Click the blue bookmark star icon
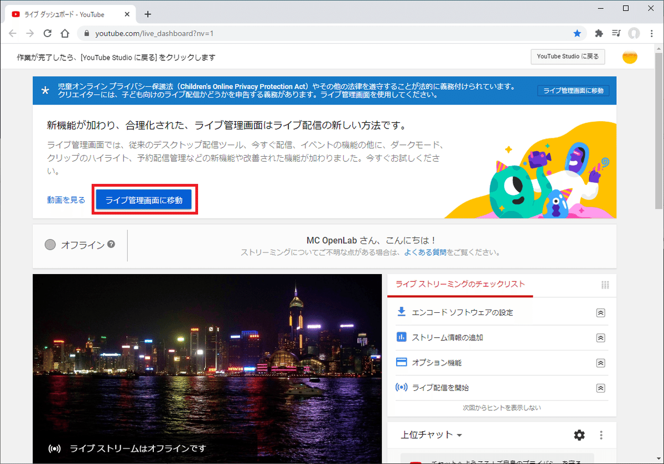The image size is (664, 464). pos(577,33)
